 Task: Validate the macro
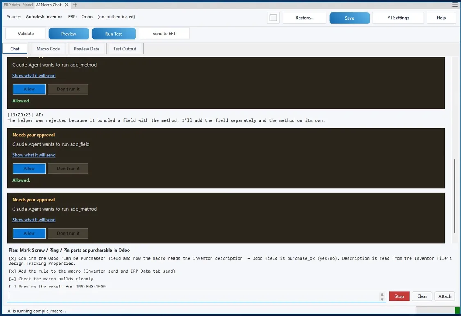pos(25,34)
